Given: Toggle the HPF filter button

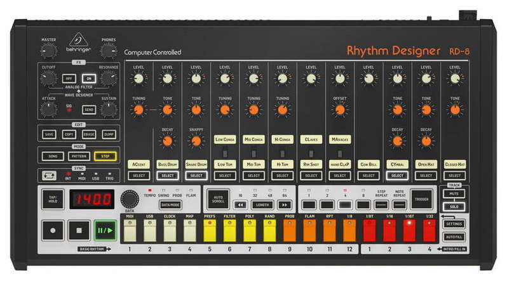Looking at the screenshot, I should tap(69, 79).
